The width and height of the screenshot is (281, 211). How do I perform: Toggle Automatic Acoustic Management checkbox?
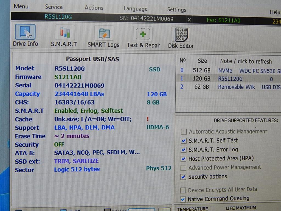(x=184, y=132)
